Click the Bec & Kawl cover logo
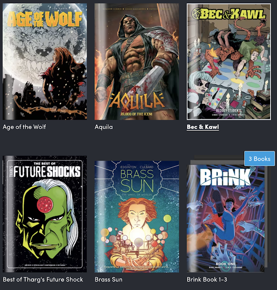Image resolution: width=277 pixels, height=290 pixels. pos(229,14)
